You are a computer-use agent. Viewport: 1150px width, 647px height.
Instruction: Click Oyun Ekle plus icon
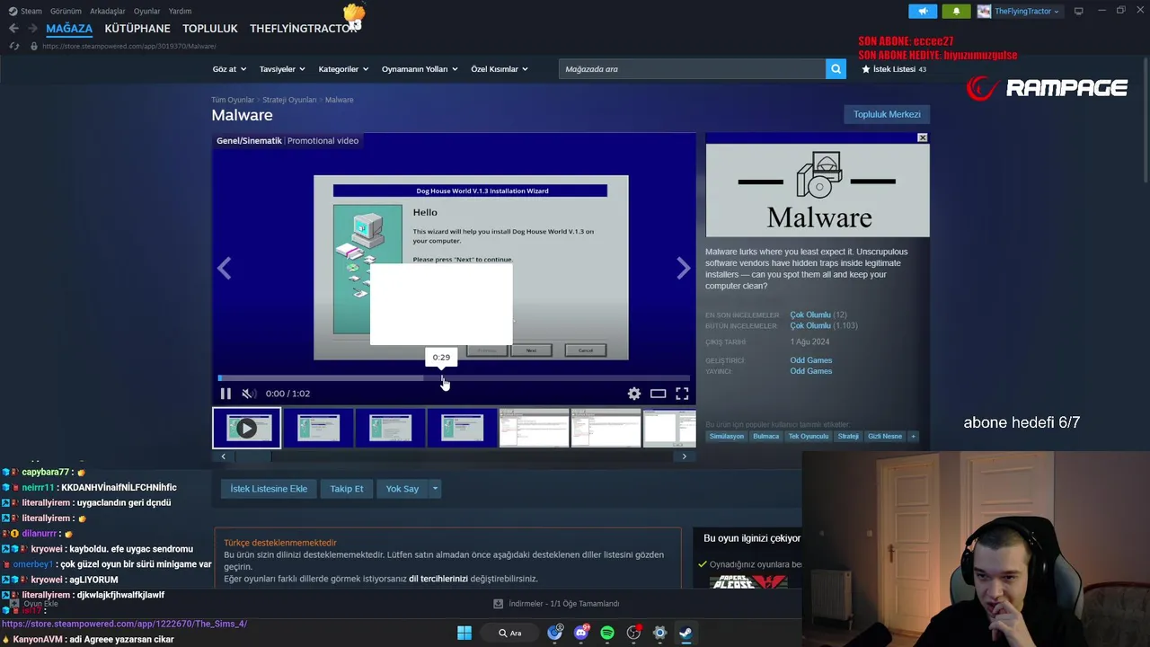(13, 604)
